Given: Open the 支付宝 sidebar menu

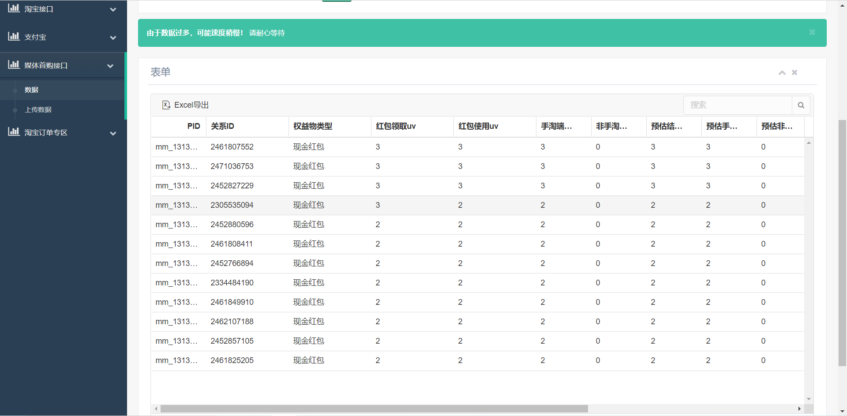Looking at the screenshot, I should point(64,37).
